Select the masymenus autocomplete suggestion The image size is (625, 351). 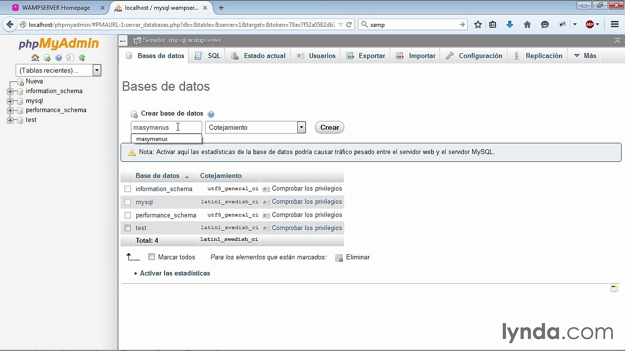pos(167,139)
